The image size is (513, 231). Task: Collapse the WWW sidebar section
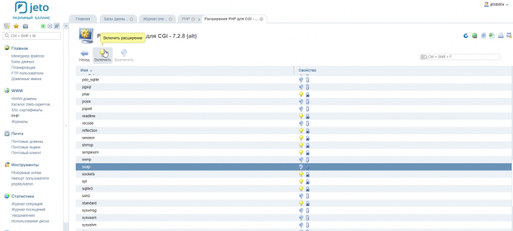17,91
